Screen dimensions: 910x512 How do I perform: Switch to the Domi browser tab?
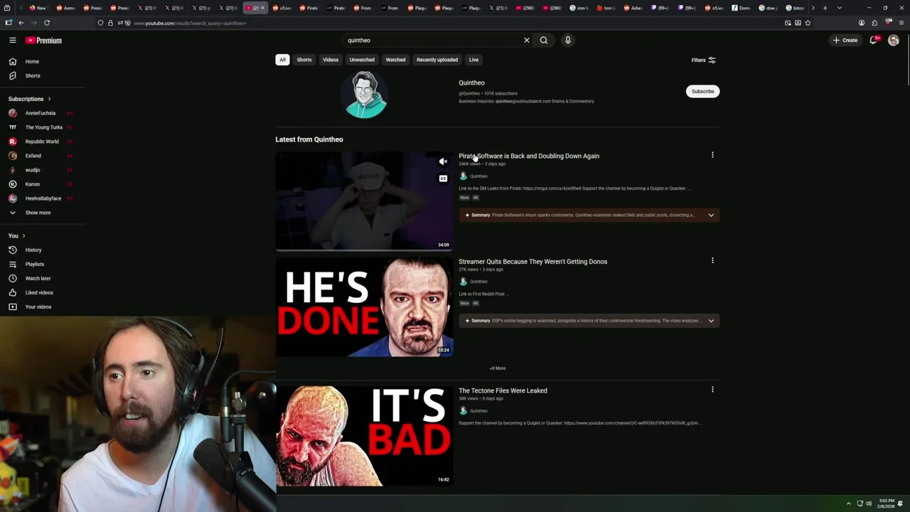click(741, 8)
